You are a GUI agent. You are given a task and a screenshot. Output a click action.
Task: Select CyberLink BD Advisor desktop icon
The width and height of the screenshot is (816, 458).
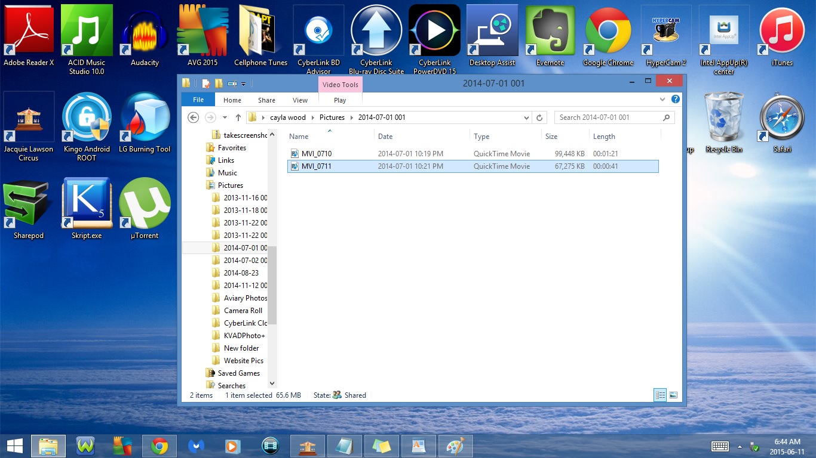pos(318,40)
